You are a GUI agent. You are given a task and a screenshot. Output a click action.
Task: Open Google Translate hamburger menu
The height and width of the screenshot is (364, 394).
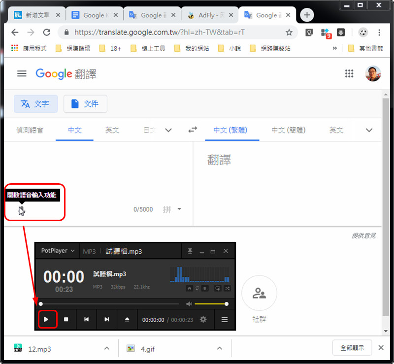click(22, 74)
